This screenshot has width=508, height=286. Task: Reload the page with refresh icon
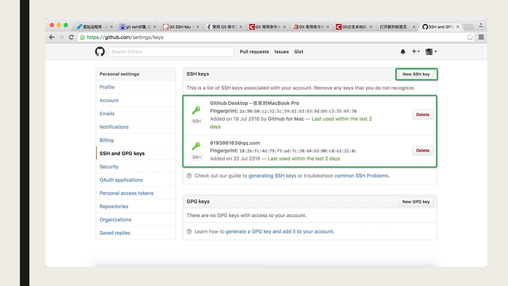pyautogui.click(x=71, y=37)
